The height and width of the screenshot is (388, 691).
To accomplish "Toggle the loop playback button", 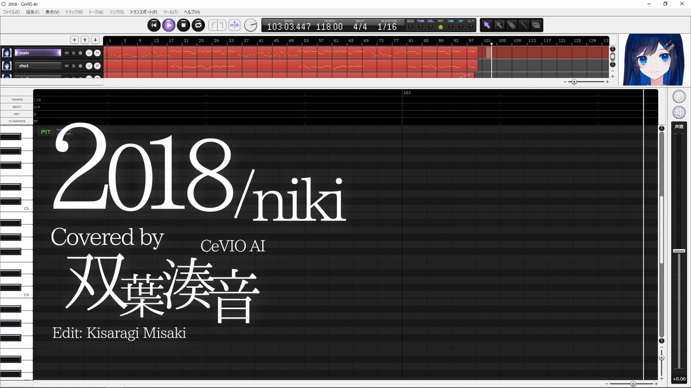I will coord(198,25).
